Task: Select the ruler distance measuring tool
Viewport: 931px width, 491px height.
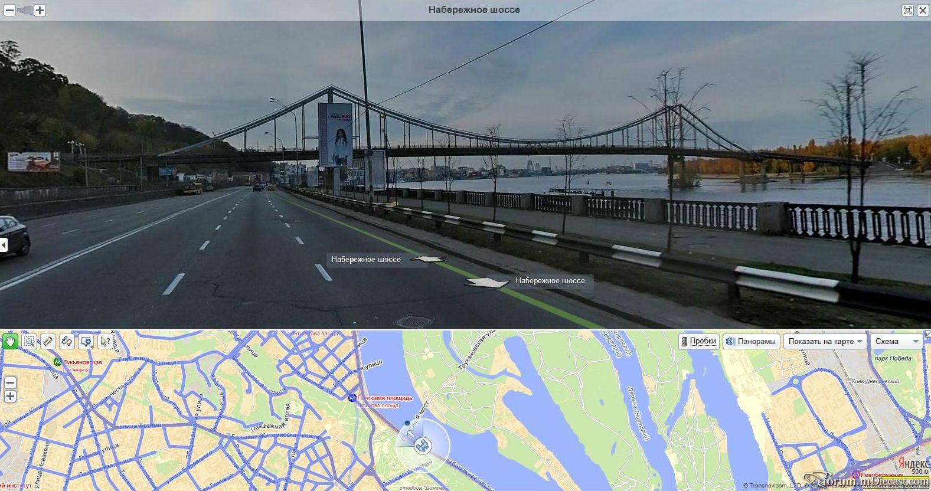Action: [x=48, y=341]
